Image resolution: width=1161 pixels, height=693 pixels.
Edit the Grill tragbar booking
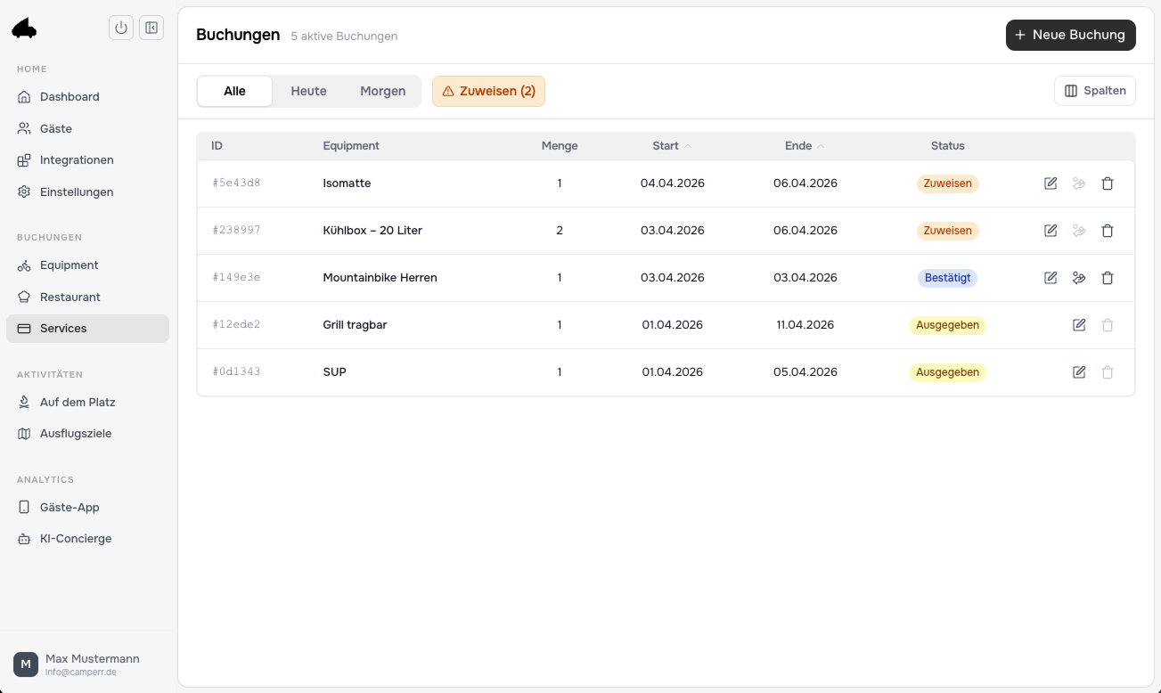coord(1079,325)
